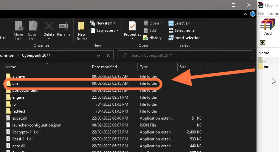Viewport: 279px width, 152px height.
Task: Open Explorer help question mark icon
Action: coord(253,14)
